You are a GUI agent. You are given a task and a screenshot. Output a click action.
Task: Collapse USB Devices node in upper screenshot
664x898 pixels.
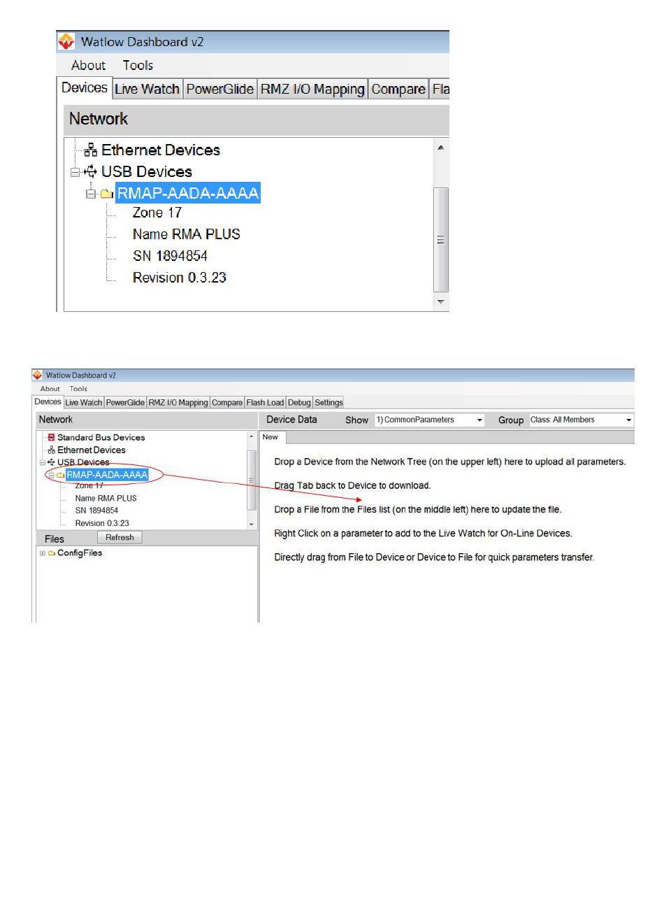(75, 171)
